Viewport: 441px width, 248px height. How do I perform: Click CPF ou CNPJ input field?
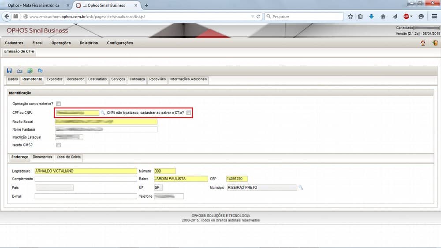pyautogui.click(x=77, y=113)
